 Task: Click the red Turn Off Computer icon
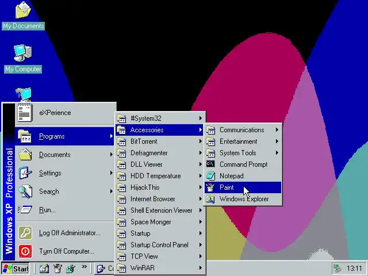pyautogui.click(x=25, y=251)
